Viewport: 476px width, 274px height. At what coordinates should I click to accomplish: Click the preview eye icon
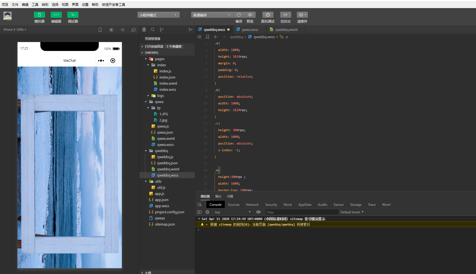(250, 15)
